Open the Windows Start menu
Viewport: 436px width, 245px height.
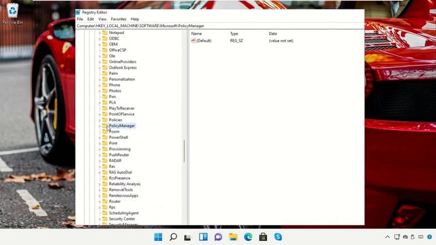[x=158, y=237]
